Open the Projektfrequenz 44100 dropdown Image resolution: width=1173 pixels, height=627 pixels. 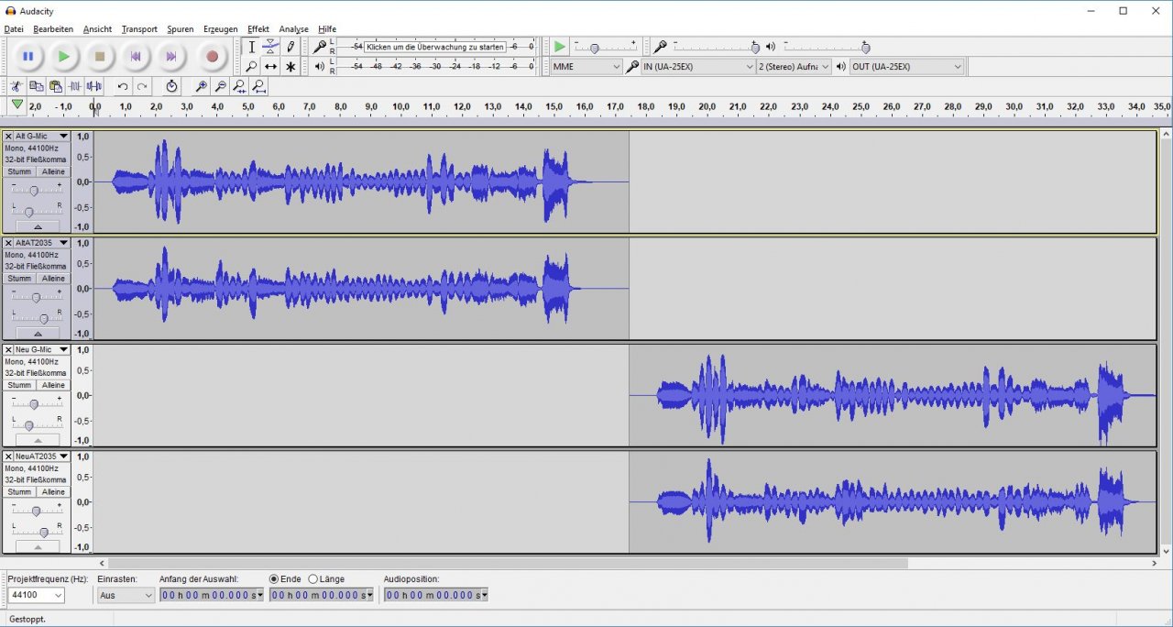[37, 596]
